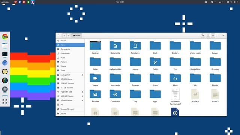Viewport: 240px width, 135px height.
Task: Click the red W icon in the top bar
Action: (15, 2)
